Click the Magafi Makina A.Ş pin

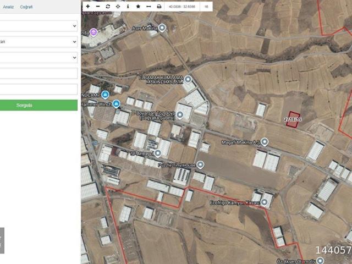[x=265, y=142]
